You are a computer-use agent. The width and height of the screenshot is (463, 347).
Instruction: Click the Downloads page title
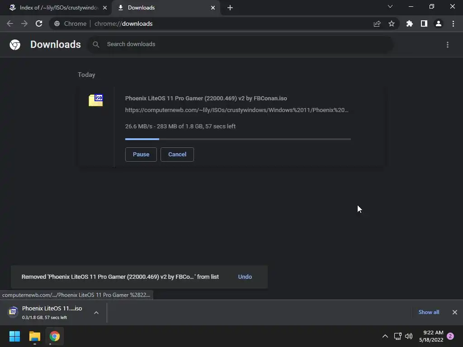pos(56,45)
